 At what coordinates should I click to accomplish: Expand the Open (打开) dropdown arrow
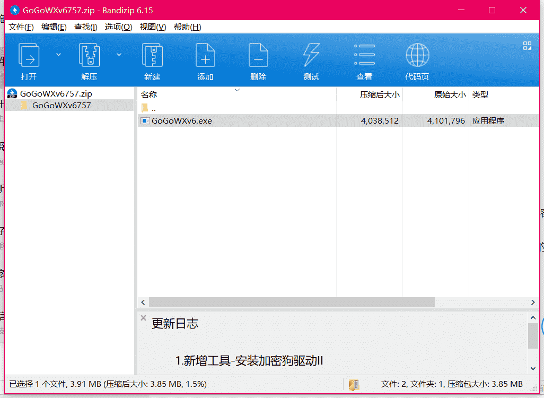[59, 55]
